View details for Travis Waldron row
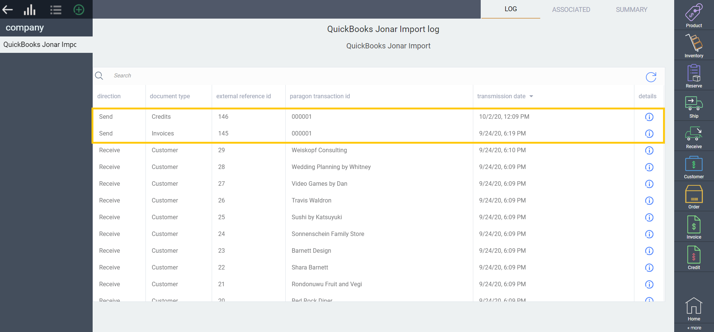714x332 pixels. click(649, 201)
